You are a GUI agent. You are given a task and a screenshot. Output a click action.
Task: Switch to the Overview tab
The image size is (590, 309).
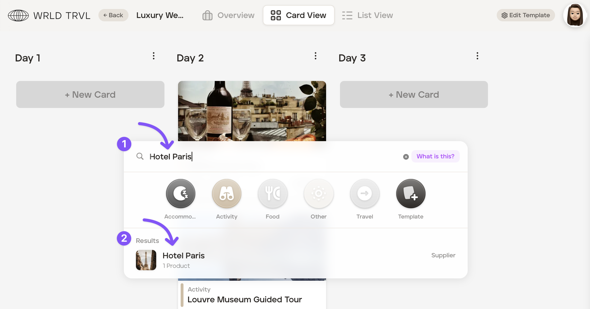[228, 15]
